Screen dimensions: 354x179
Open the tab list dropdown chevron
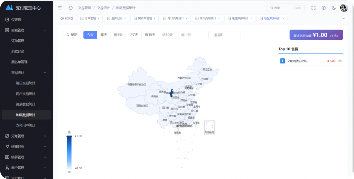(x=344, y=19)
